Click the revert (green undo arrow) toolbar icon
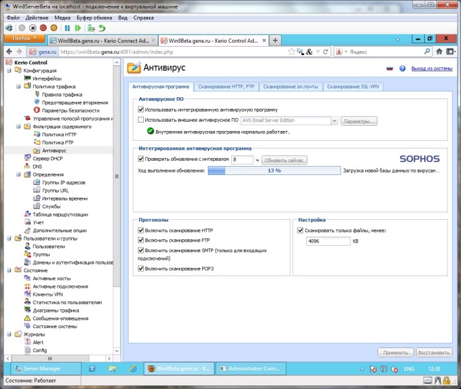Image resolution: width=461 pixels, height=389 pixels. click(x=102, y=29)
